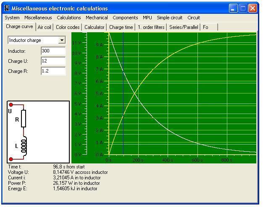Screen dimensions: 263x207
Task: Click the 800 s label on time axis
Action: click(x=226, y=160)
